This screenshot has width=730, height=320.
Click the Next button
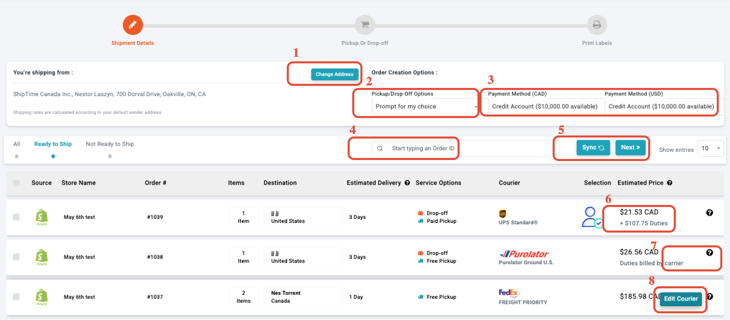click(x=631, y=148)
